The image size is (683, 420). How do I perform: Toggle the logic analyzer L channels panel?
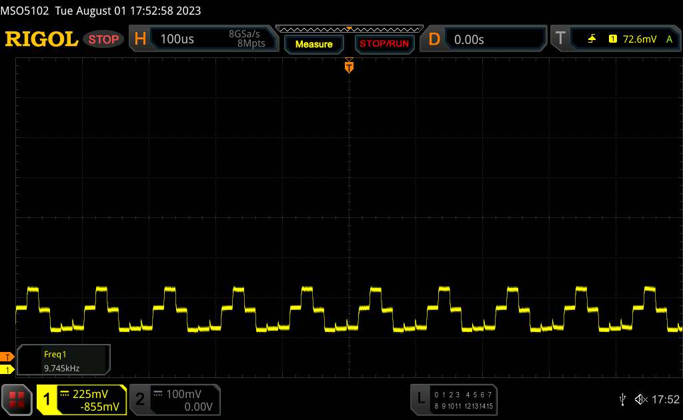[454, 399]
